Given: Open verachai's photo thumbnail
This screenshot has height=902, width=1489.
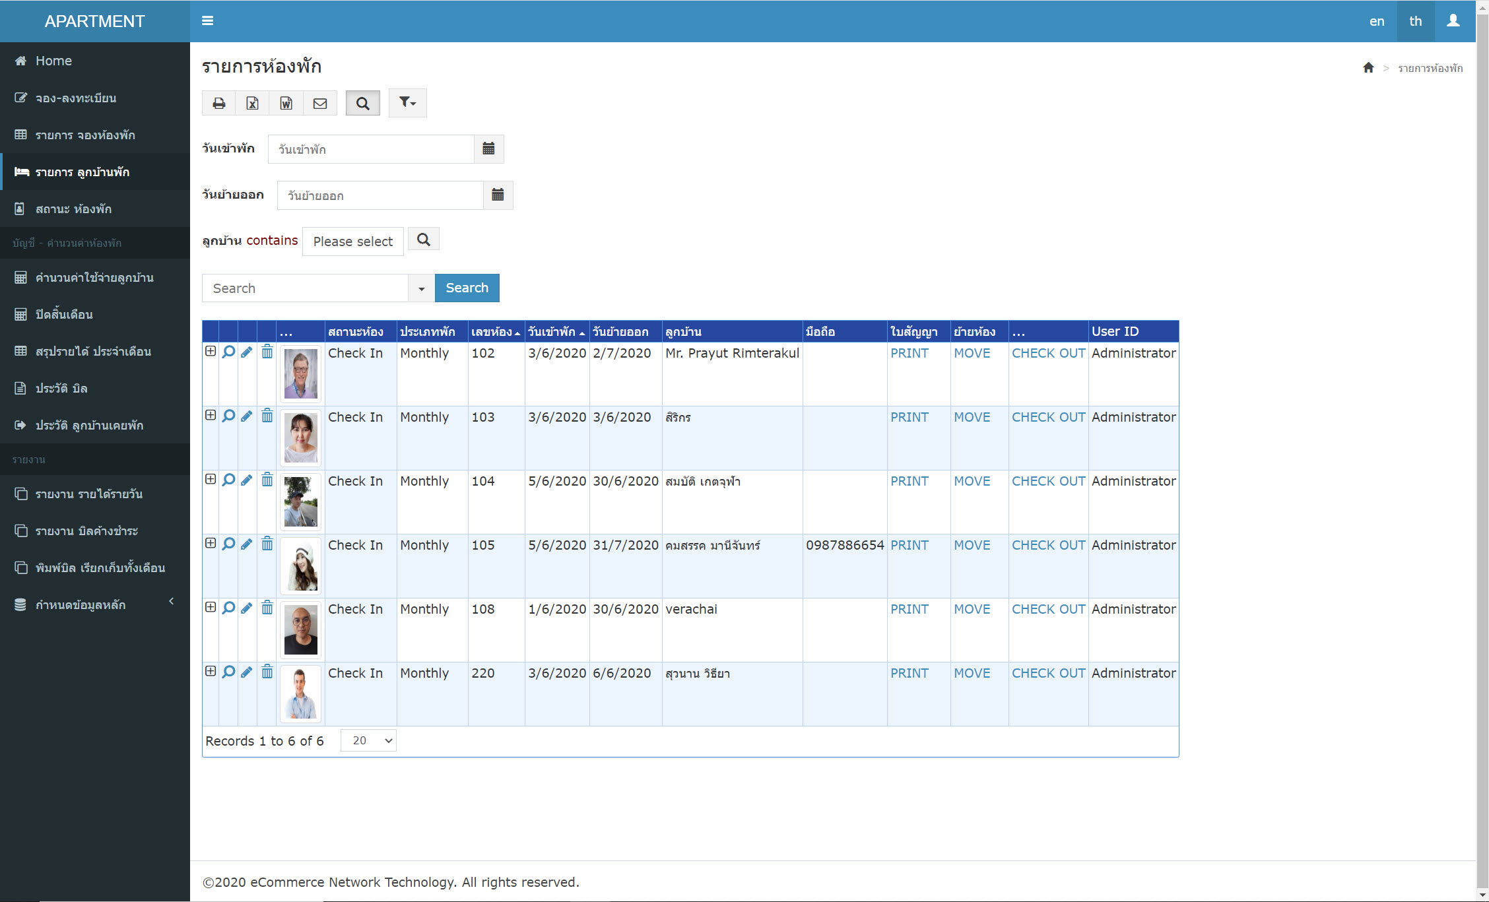Looking at the screenshot, I should [x=300, y=630].
